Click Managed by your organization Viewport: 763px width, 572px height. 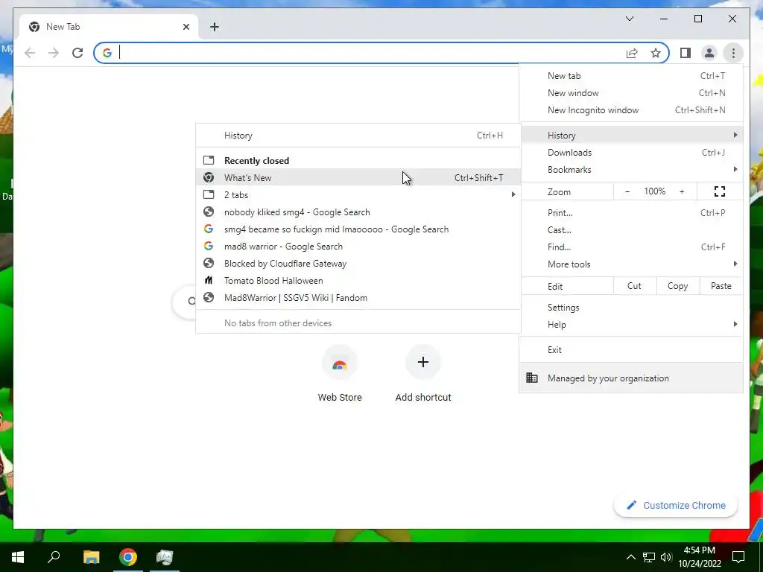click(631, 378)
